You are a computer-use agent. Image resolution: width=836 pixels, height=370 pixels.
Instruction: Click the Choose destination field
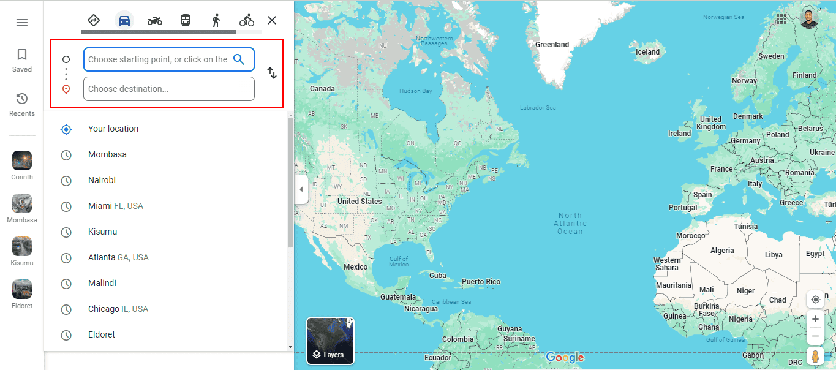(169, 89)
